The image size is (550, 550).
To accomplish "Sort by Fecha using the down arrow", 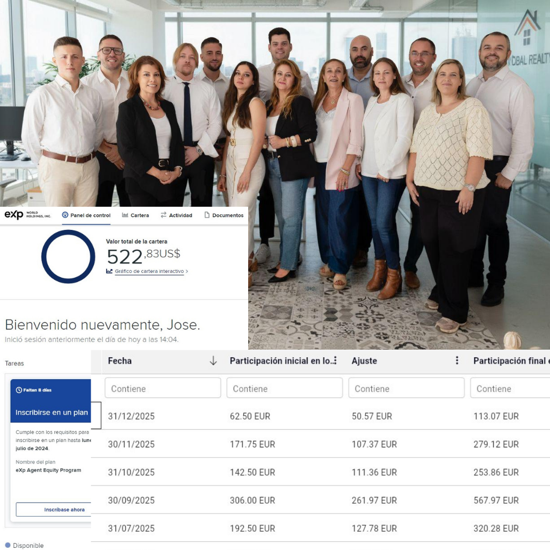I will [213, 361].
